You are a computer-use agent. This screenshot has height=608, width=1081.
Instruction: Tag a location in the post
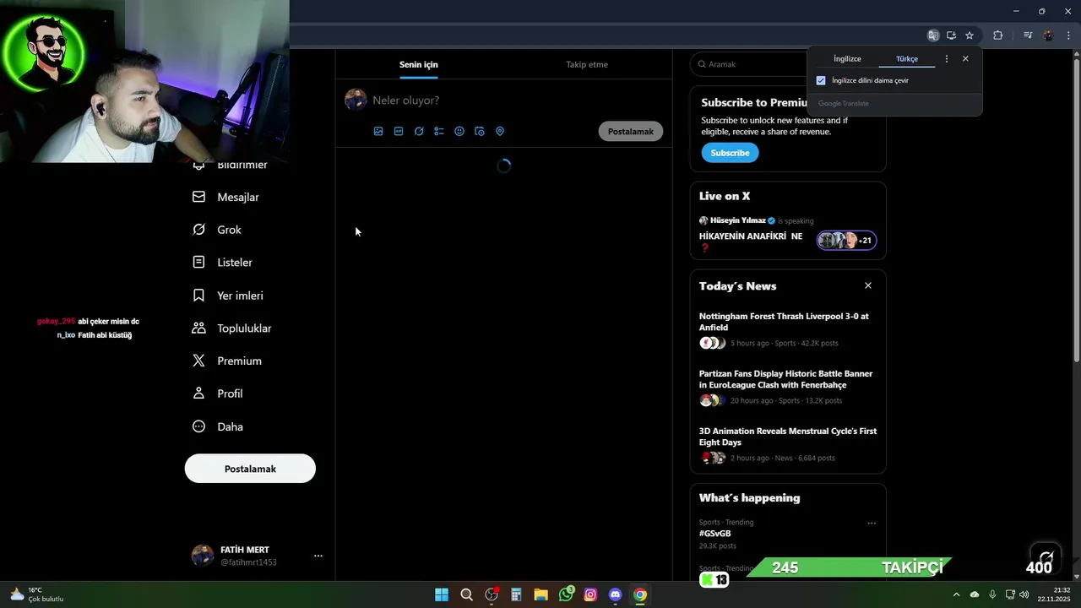coord(500,132)
